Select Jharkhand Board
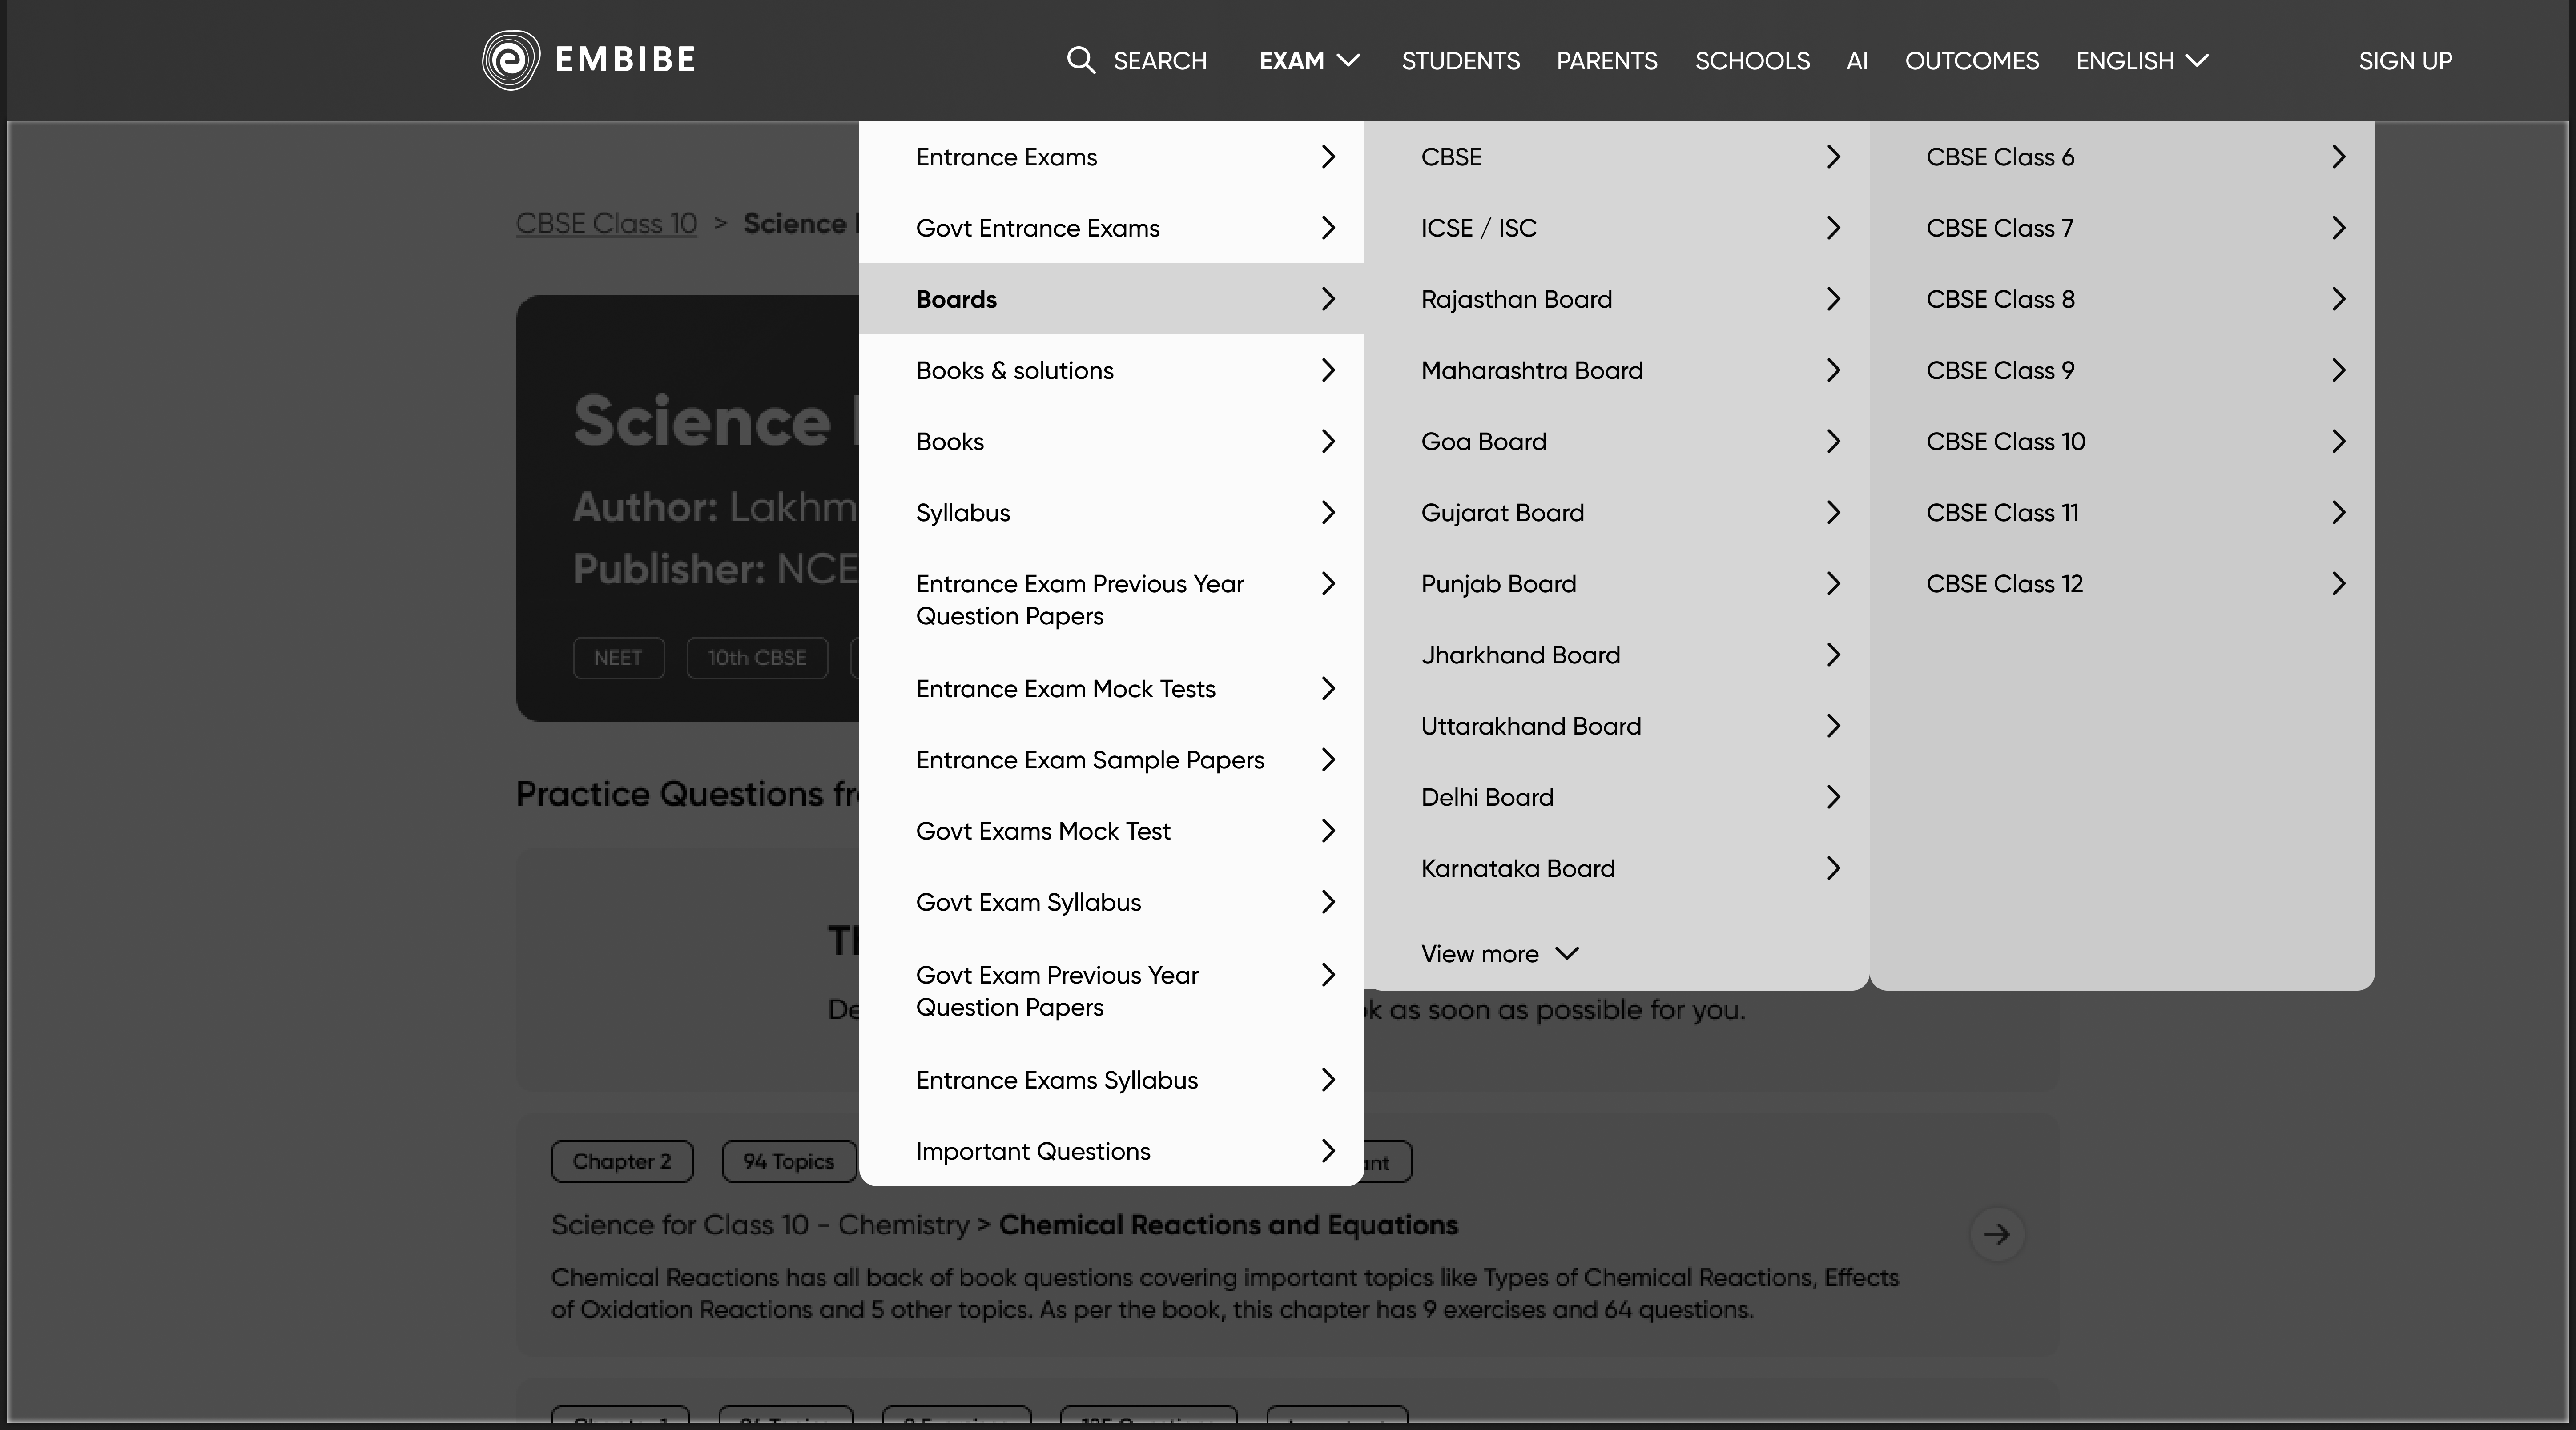This screenshot has height=1430, width=2576. [x=1617, y=655]
